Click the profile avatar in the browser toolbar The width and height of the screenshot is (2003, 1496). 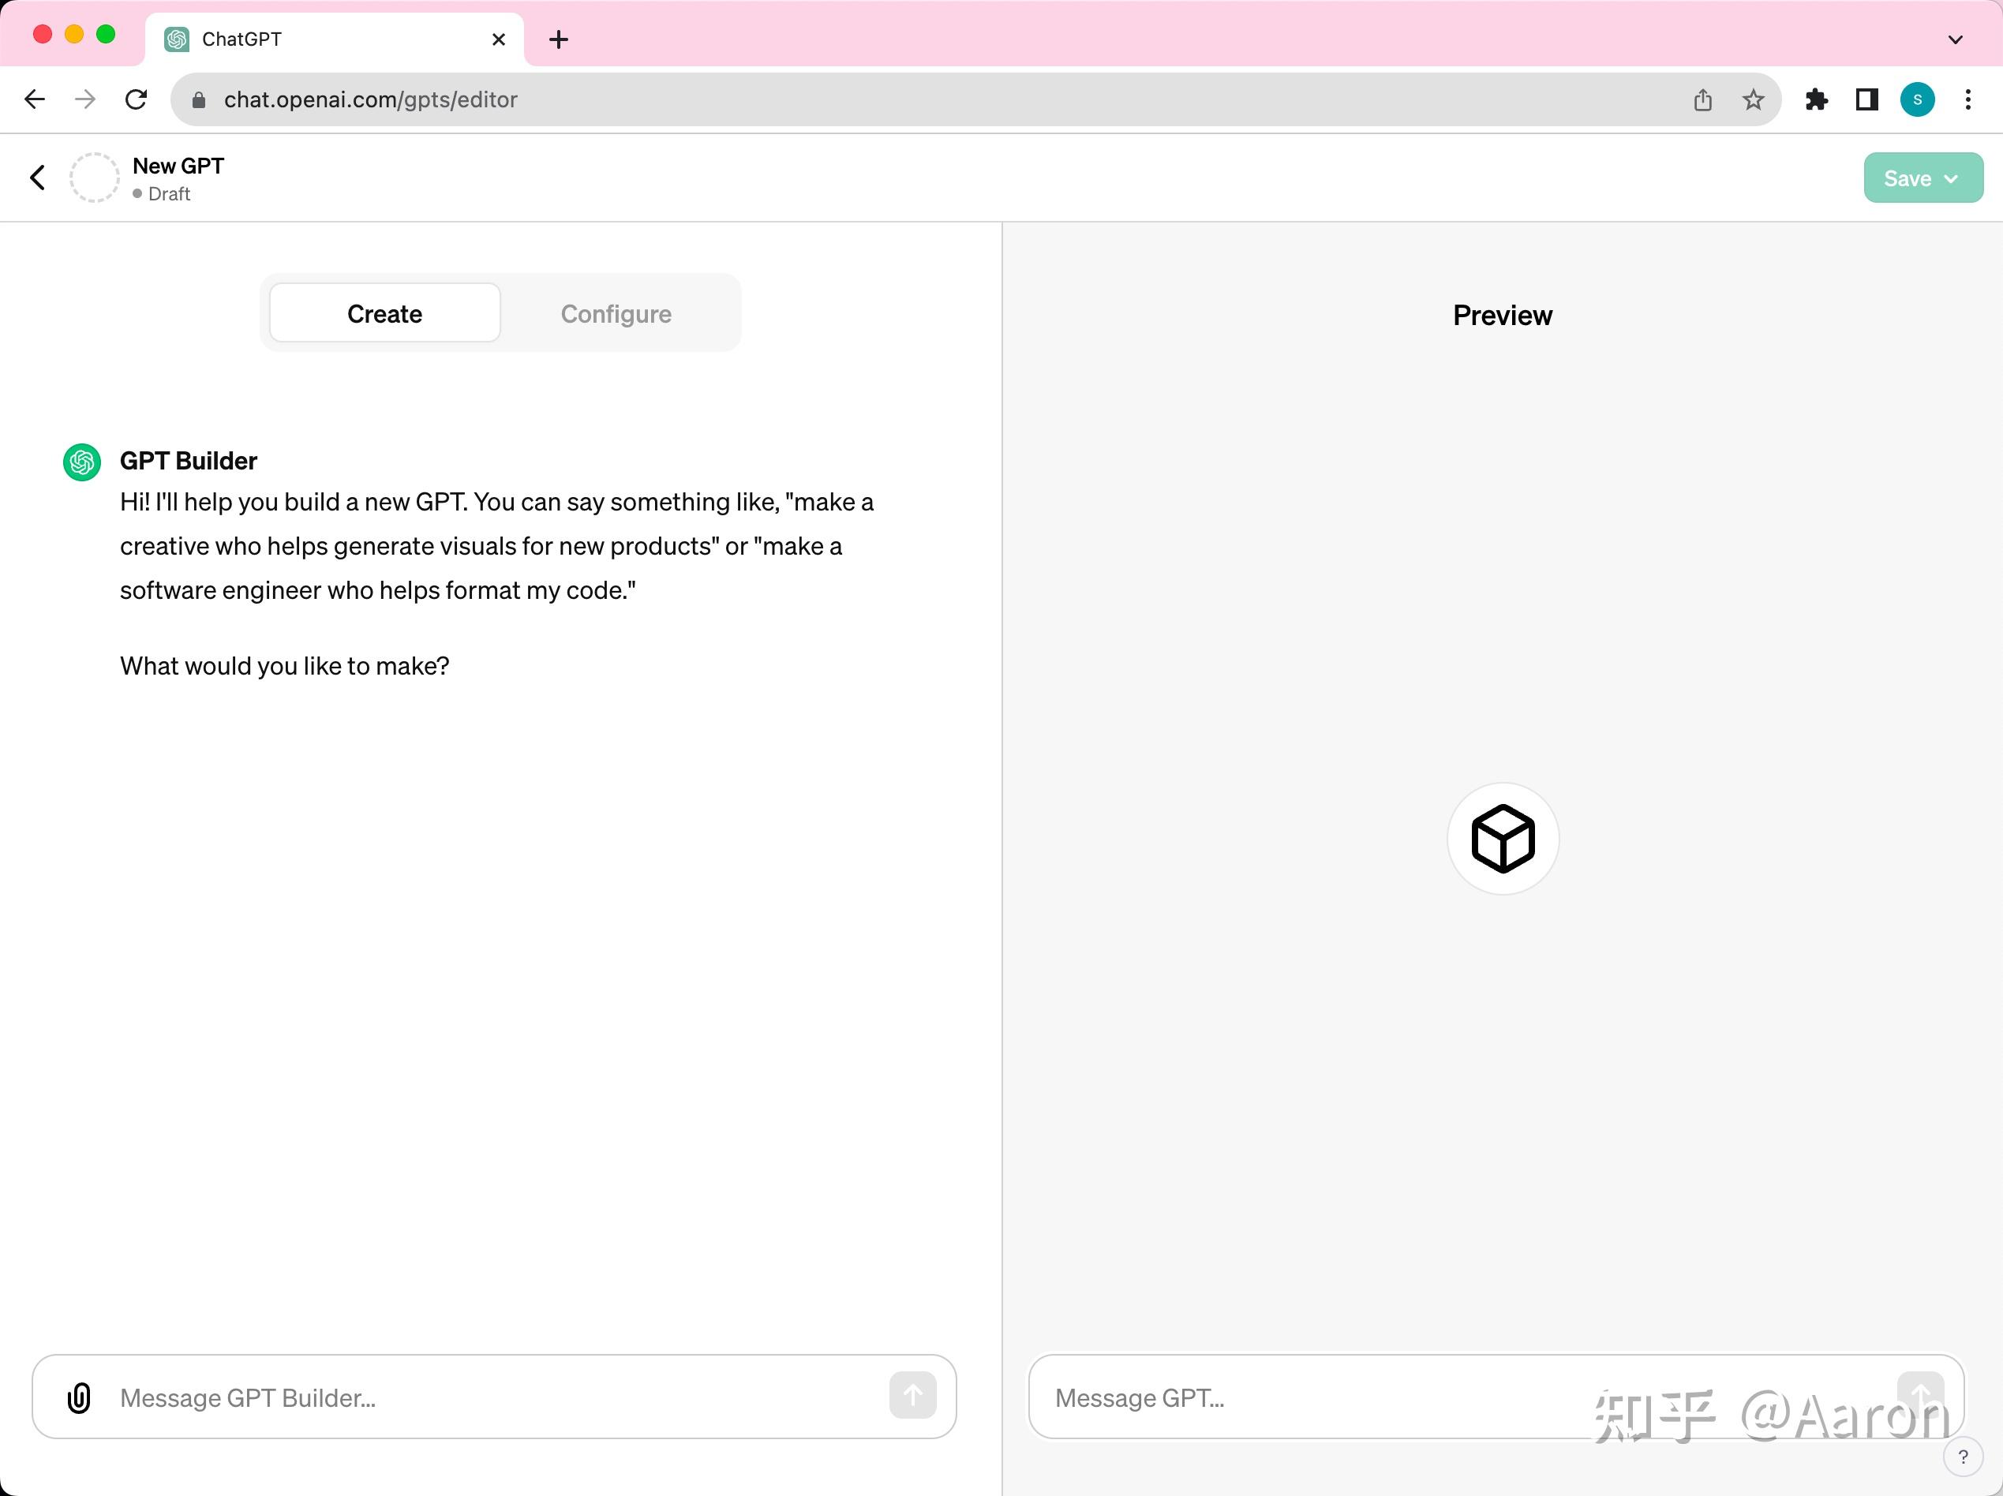coord(1917,99)
